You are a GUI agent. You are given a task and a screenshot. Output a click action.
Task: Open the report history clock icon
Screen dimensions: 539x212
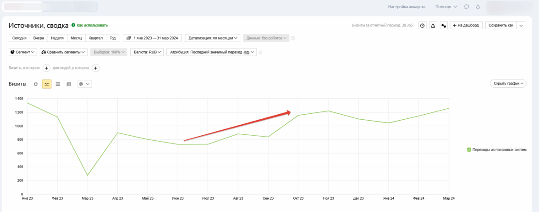pos(422,26)
